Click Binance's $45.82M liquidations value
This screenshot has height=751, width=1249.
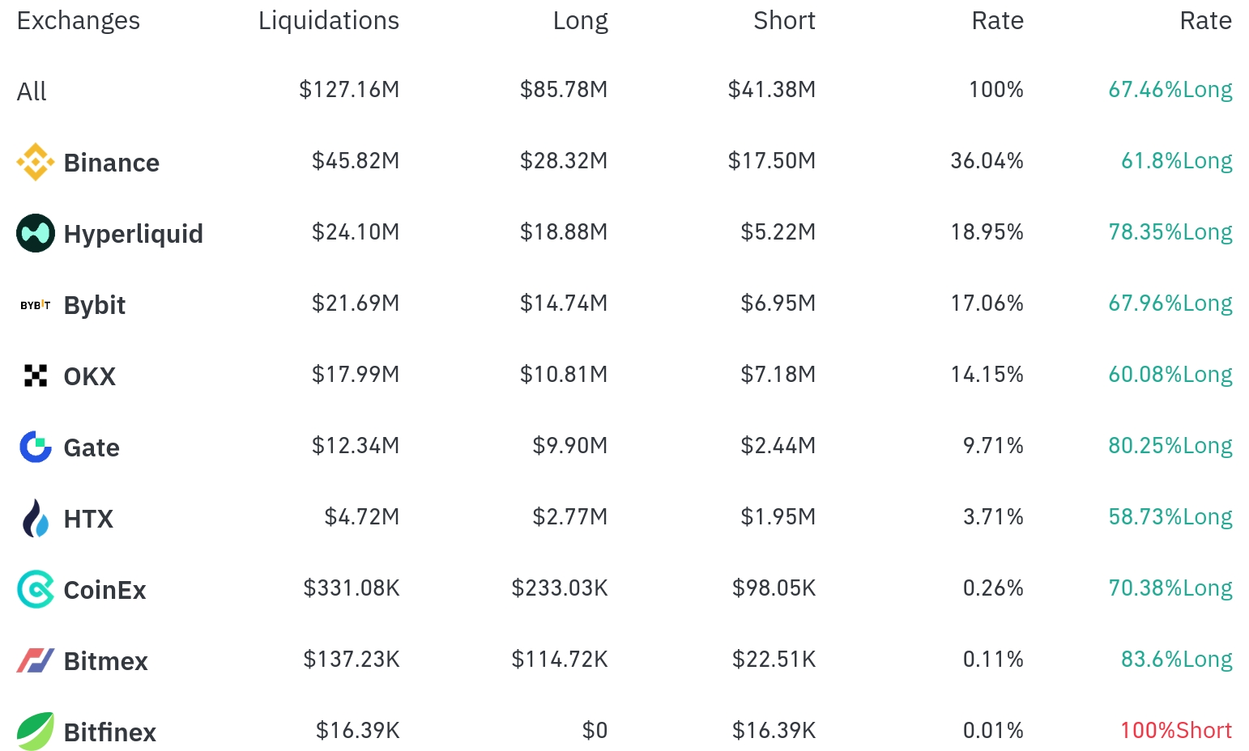click(356, 161)
